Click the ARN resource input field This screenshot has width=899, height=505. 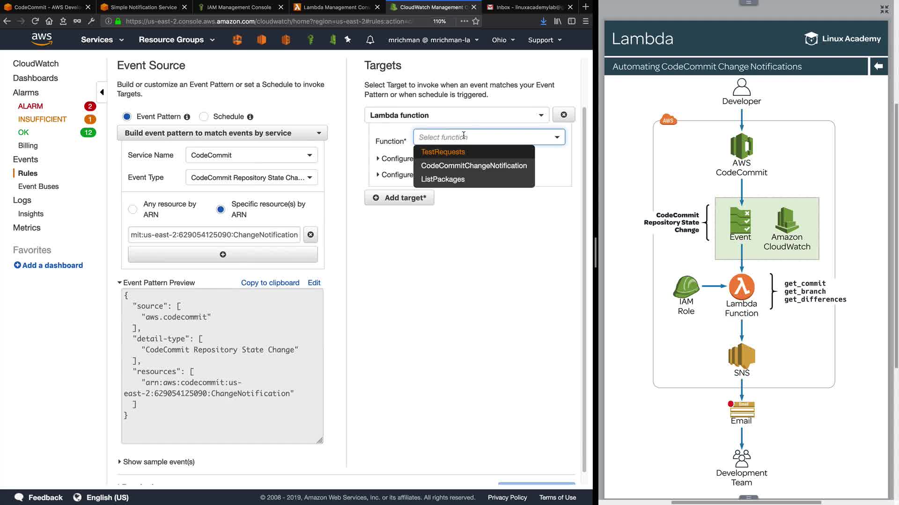pyautogui.click(x=214, y=235)
